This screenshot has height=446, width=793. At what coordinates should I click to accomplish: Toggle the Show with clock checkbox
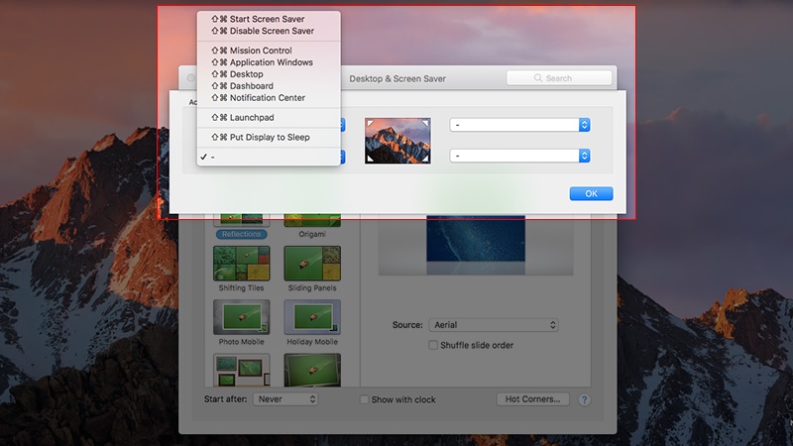coord(364,399)
